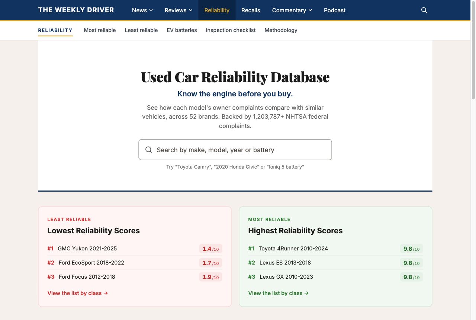The width and height of the screenshot is (476, 320).
Task: Select the Reliability nav tab
Action: (x=217, y=10)
